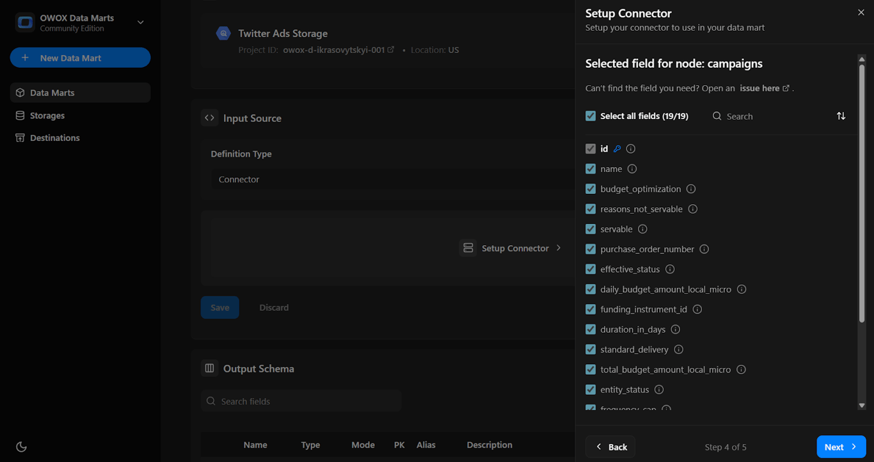The image size is (874, 462).
Task: Show info for name field
Action: 632,169
